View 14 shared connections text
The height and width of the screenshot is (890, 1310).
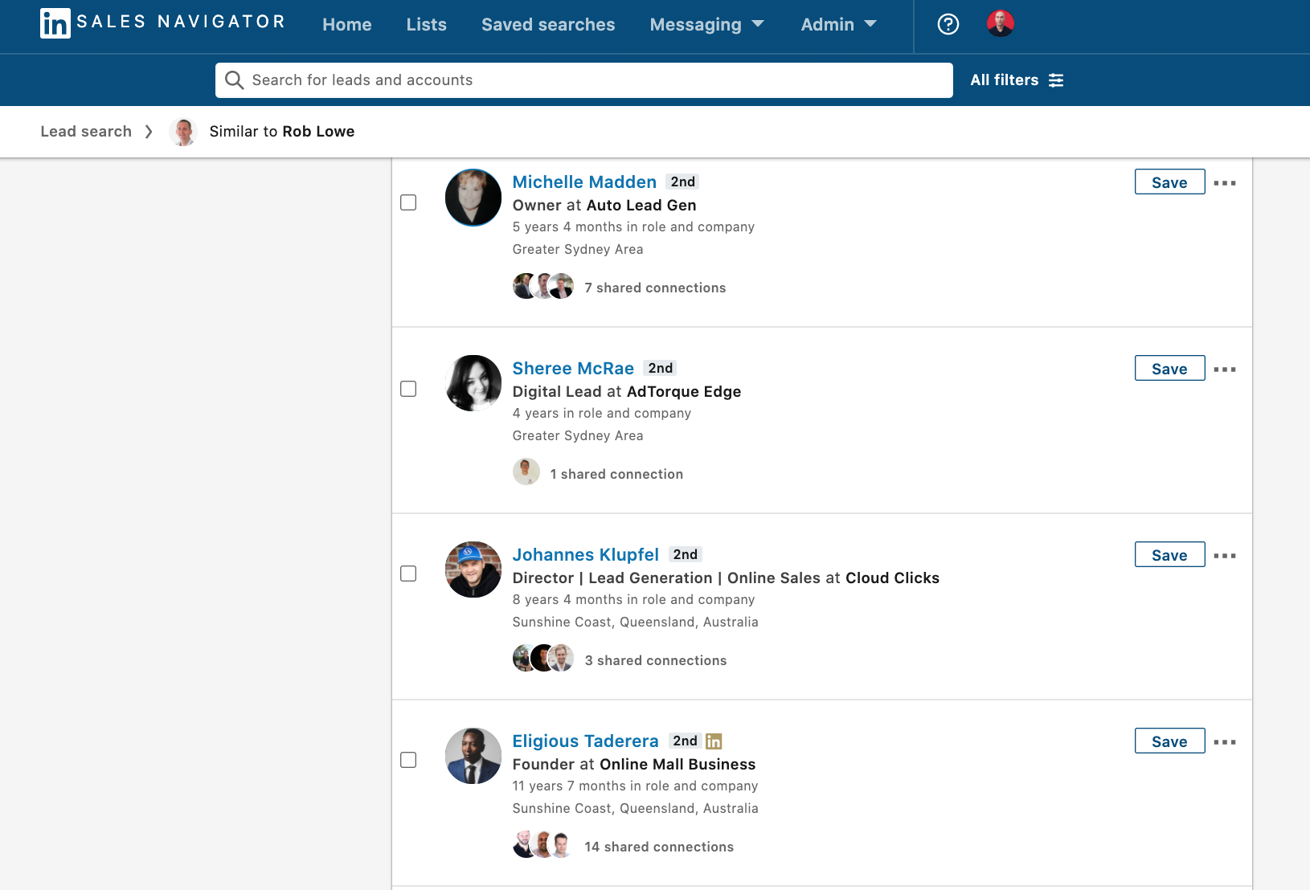(x=659, y=847)
